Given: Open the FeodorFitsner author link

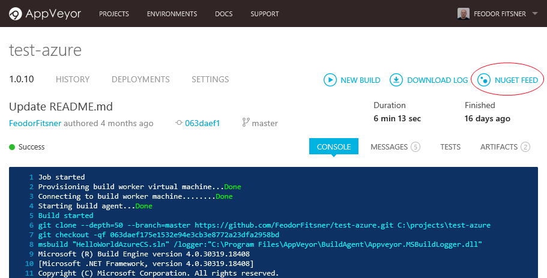Looking at the screenshot, I should [x=35, y=123].
